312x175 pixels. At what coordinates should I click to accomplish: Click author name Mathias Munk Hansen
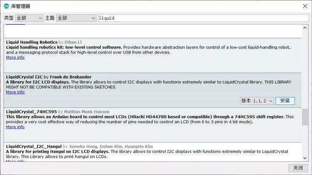(x=87, y=112)
